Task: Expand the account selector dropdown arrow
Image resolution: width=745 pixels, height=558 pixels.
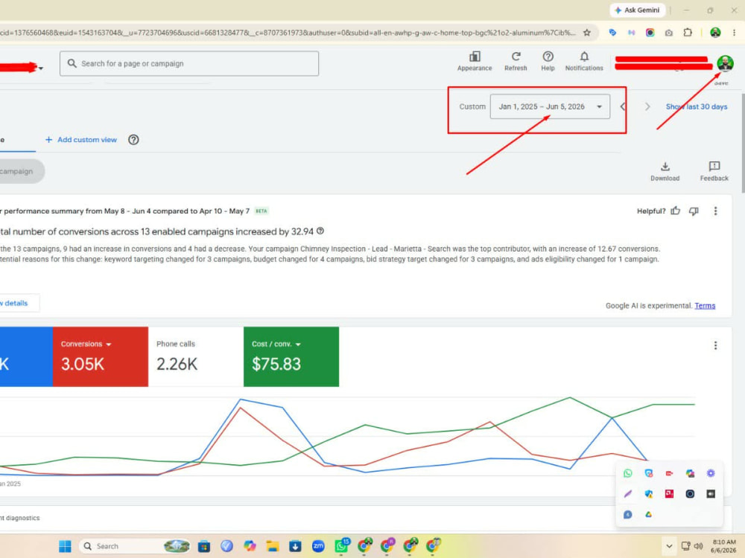Action: pyautogui.click(x=41, y=68)
